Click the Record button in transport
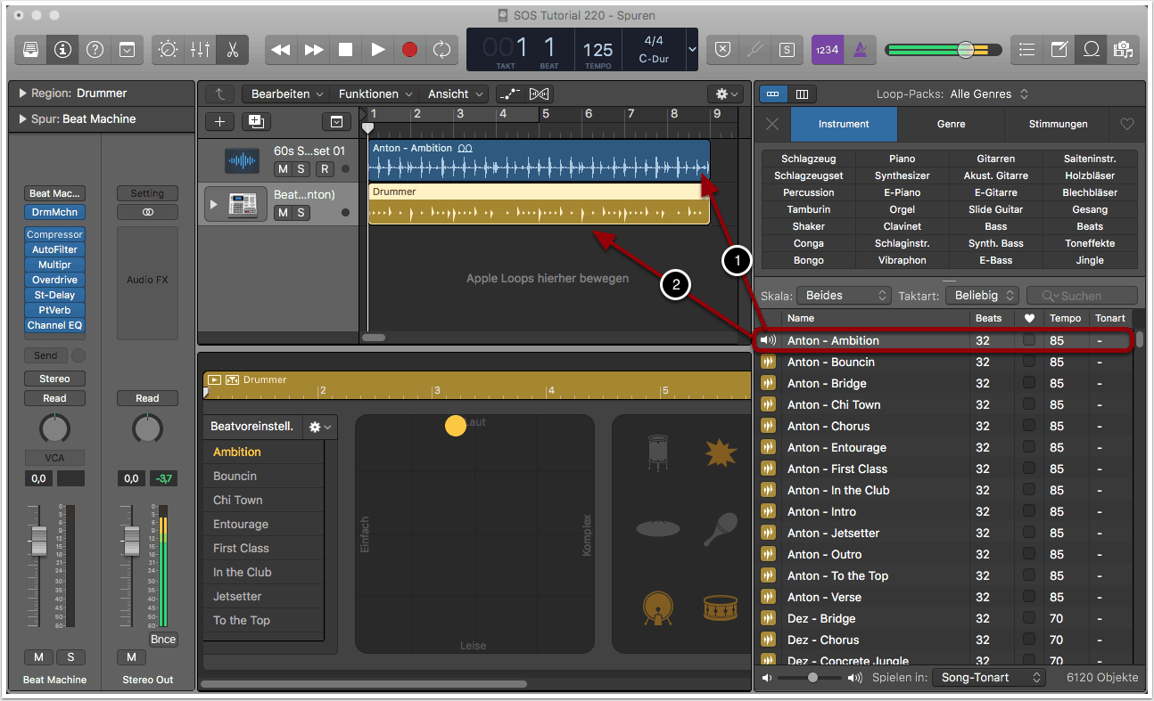Image resolution: width=1154 pixels, height=701 pixels. pos(409,50)
